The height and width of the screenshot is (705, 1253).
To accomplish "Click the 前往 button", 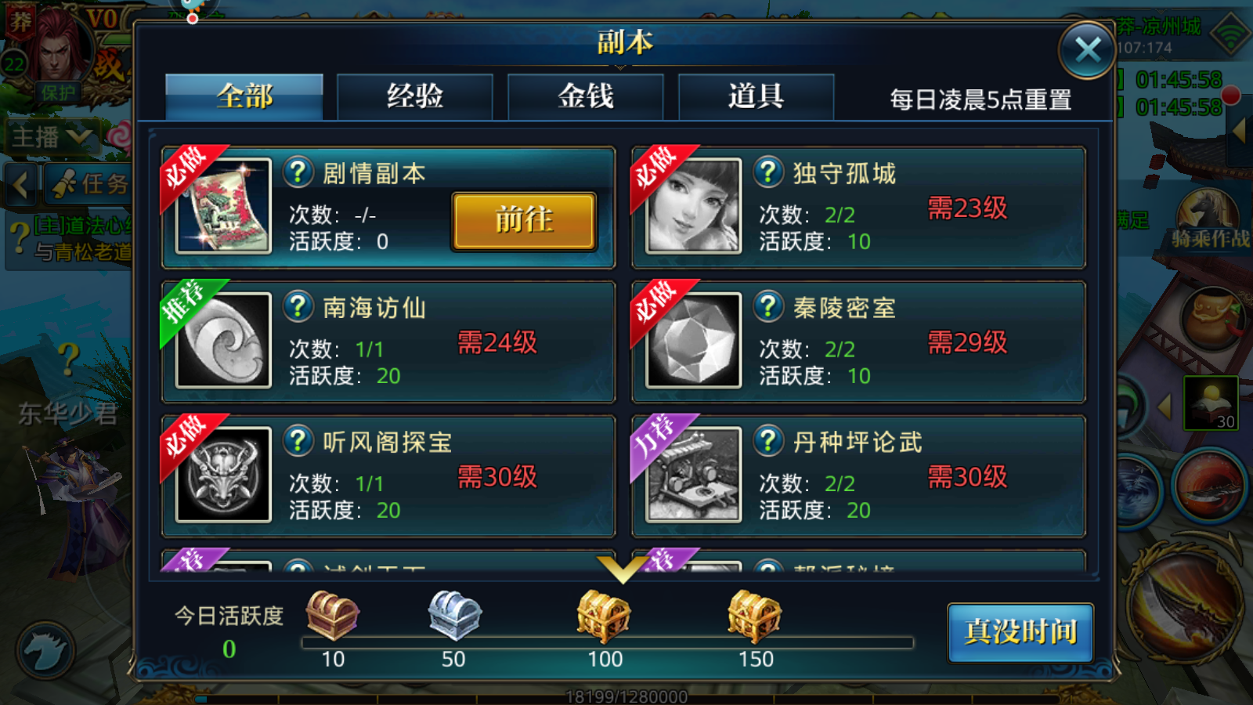I will tap(525, 220).
